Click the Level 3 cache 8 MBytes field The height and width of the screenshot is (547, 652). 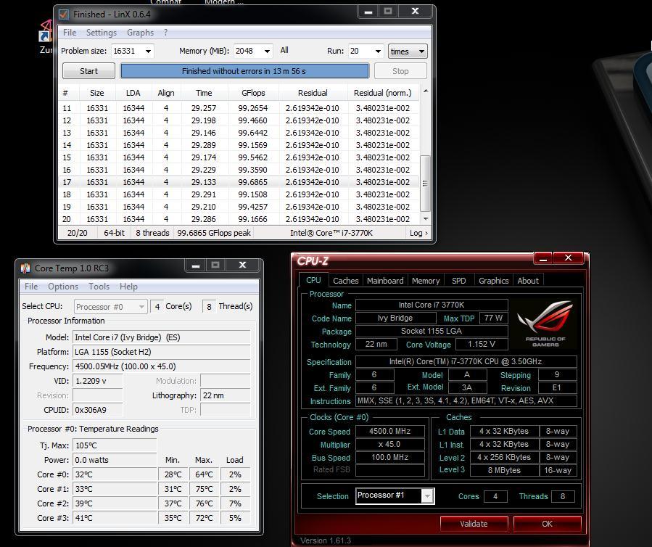point(504,470)
